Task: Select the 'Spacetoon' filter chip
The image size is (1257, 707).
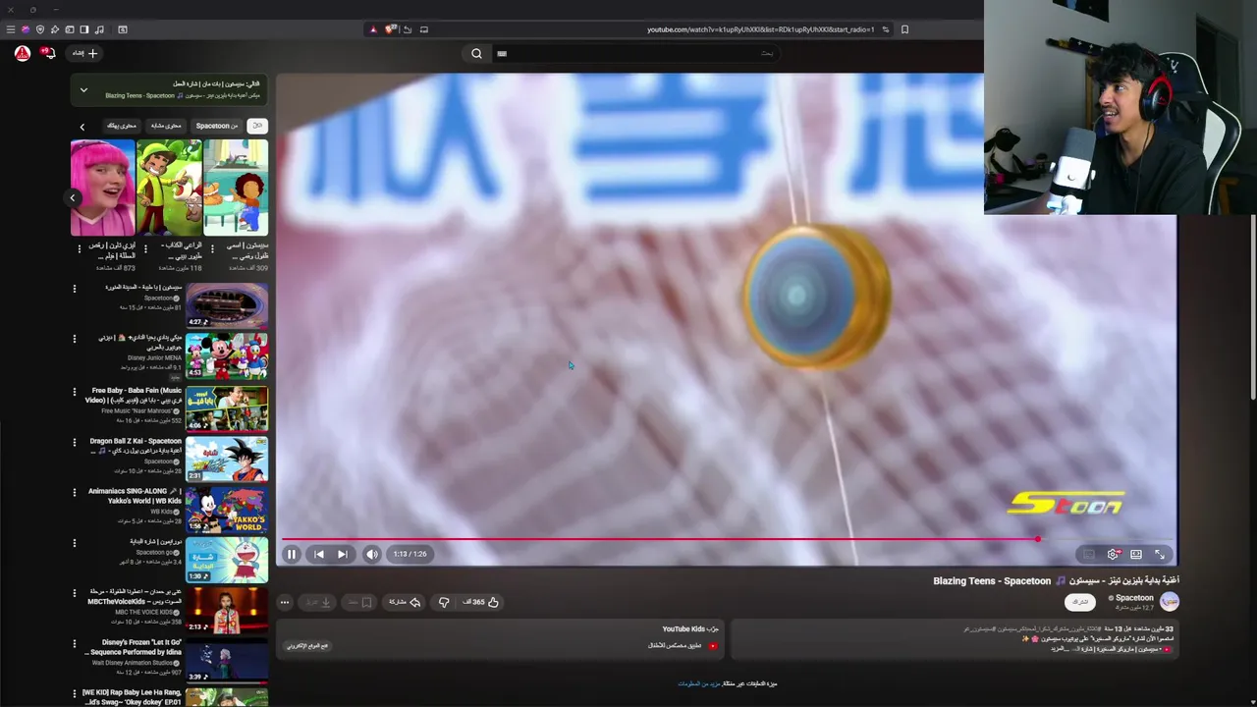Action: tap(216, 126)
